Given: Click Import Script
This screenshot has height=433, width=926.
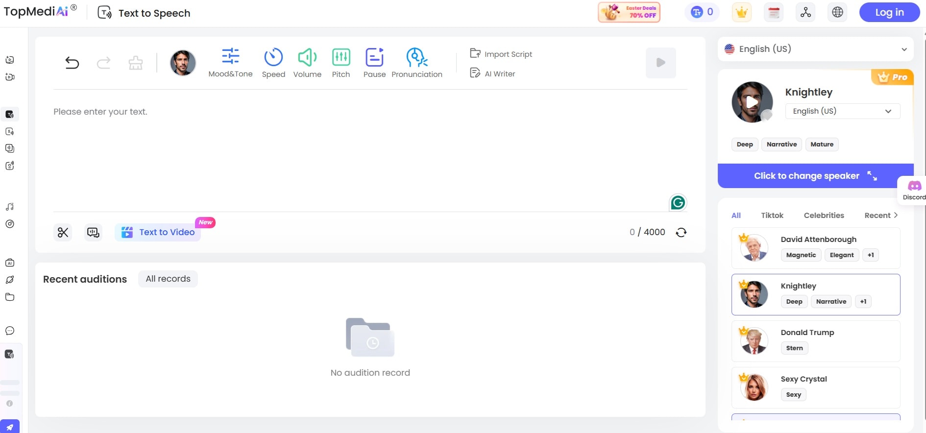Looking at the screenshot, I should coord(501,54).
